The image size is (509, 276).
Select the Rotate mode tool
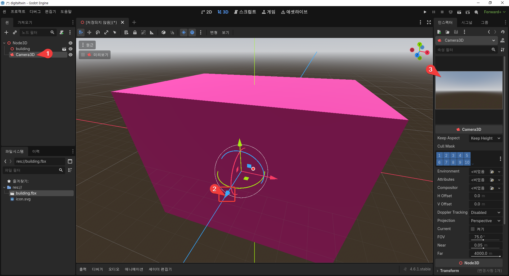point(98,32)
